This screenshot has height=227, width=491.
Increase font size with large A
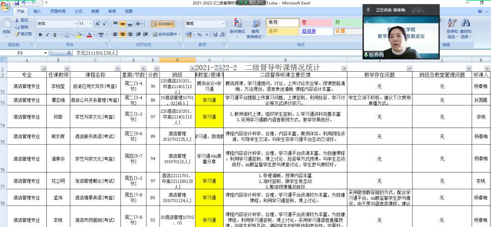pyautogui.click(x=97, y=24)
